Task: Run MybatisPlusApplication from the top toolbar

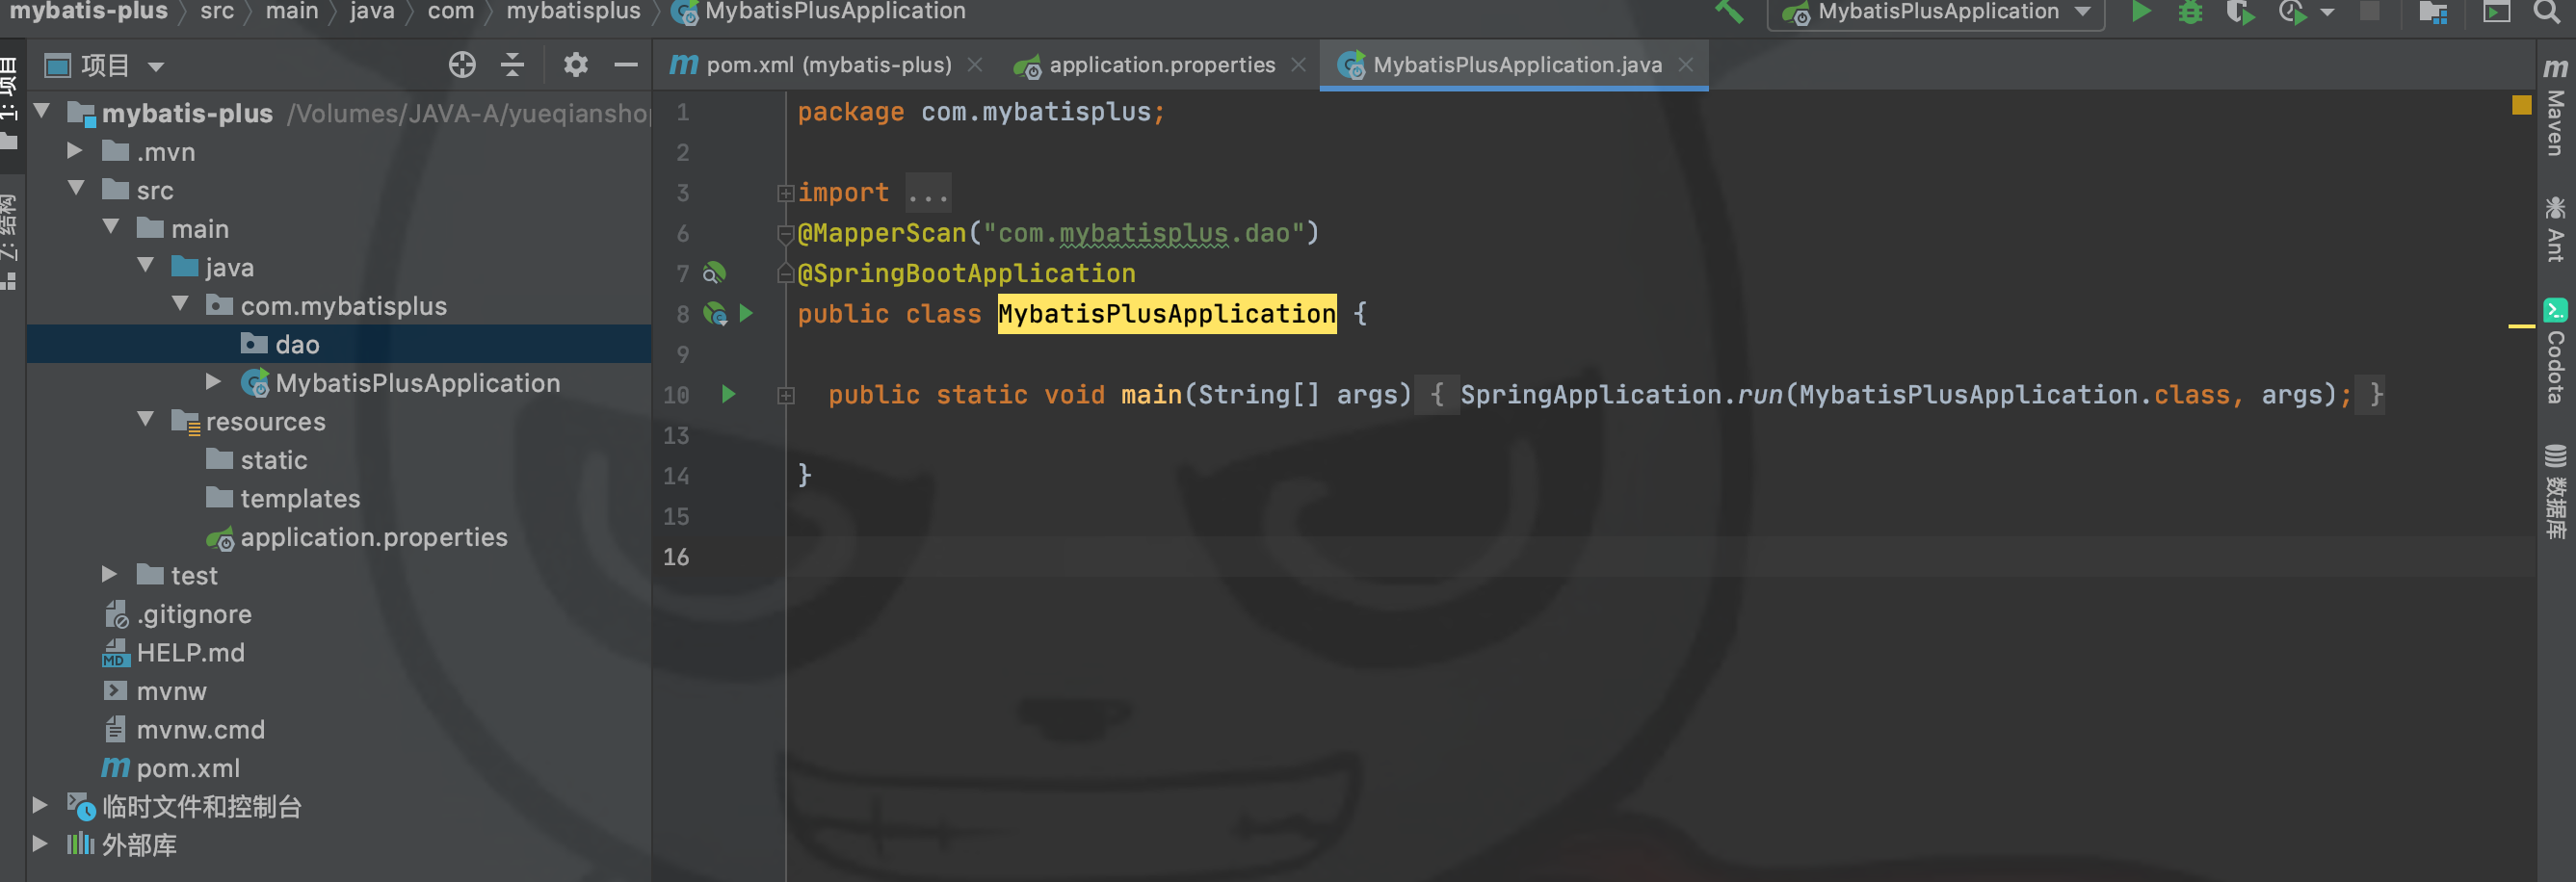Action: (2140, 12)
